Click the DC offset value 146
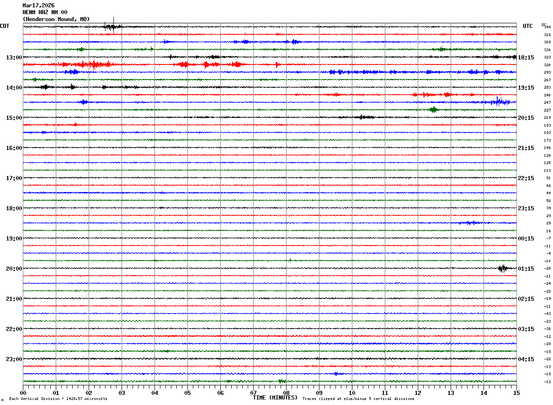 [547, 148]
